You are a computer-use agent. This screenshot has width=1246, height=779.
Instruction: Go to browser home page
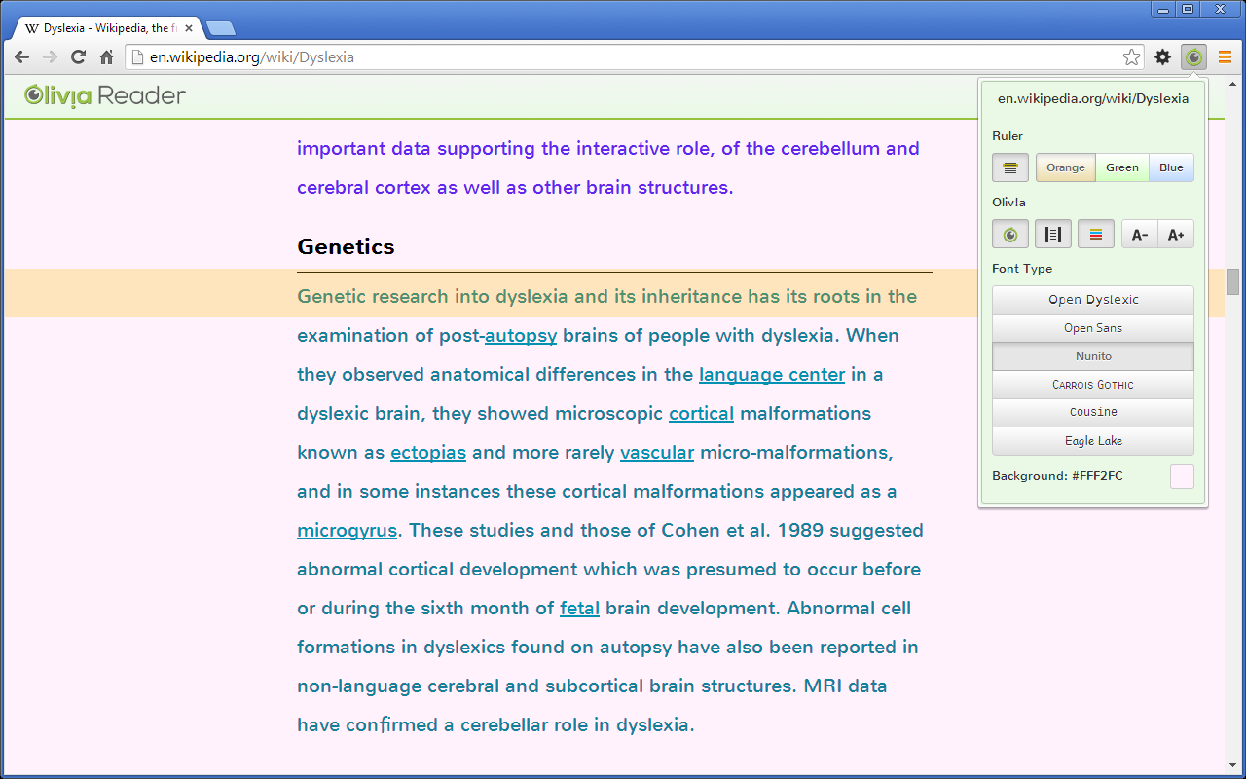pyautogui.click(x=107, y=57)
